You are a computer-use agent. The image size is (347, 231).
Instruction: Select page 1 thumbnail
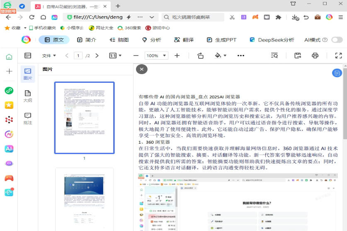(84, 118)
